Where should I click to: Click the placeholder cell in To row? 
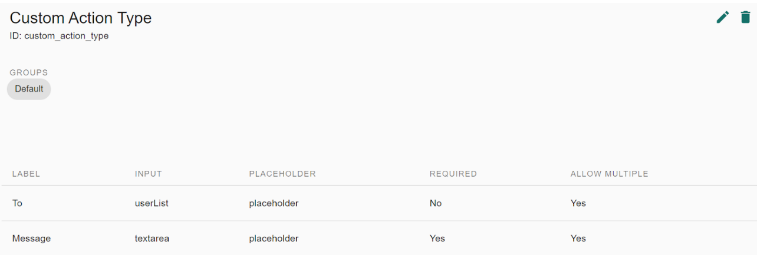(x=274, y=203)
